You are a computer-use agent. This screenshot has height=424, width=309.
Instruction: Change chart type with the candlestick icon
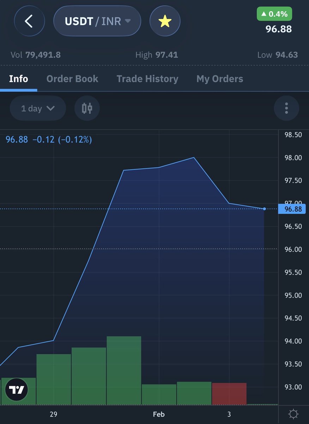pyautogui.click(x=87, y=108)
